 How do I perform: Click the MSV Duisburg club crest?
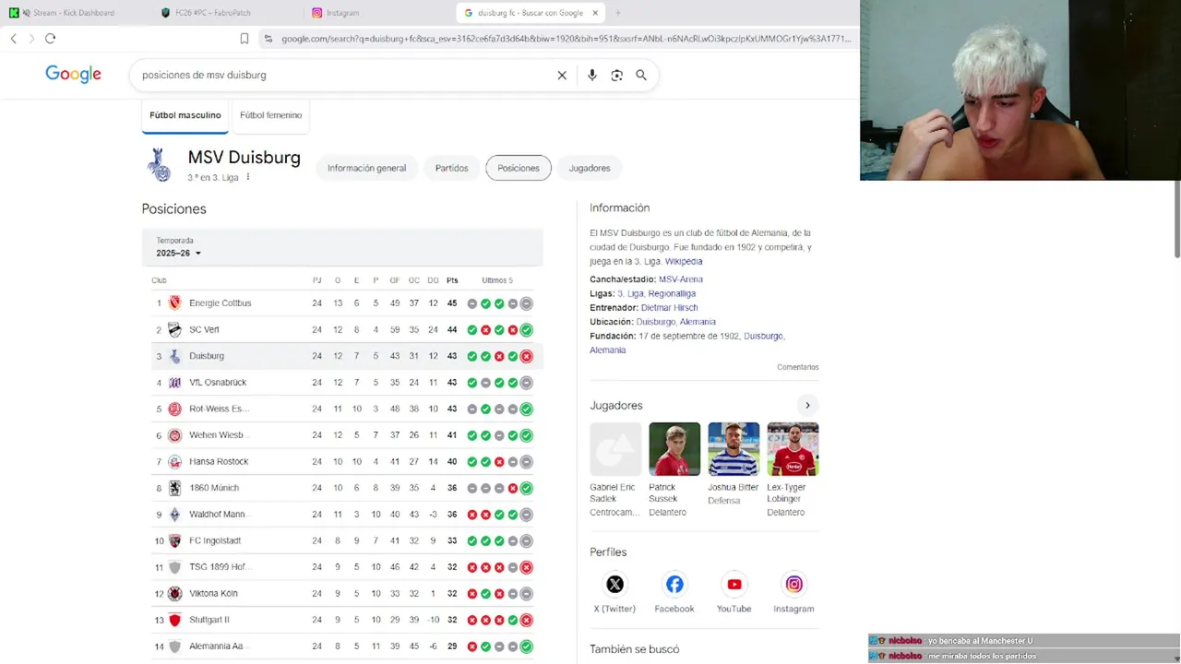click(x=159, y=165)
